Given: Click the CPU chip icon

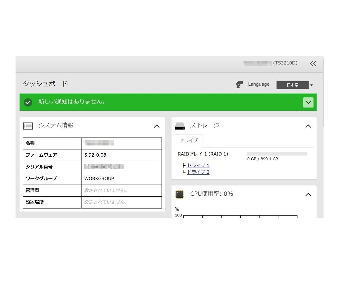Looking at the screenshot, I should pos(179,194).
